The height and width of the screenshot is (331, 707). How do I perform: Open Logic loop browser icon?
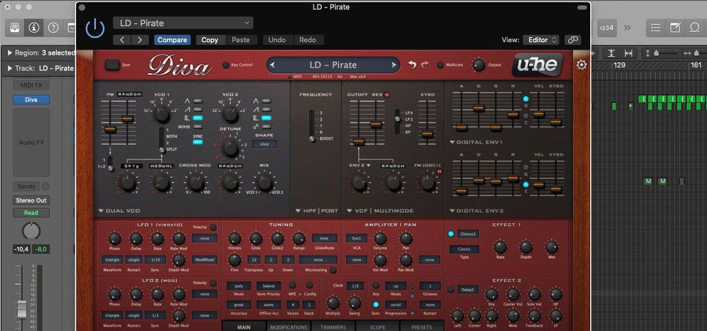[695, 28]
